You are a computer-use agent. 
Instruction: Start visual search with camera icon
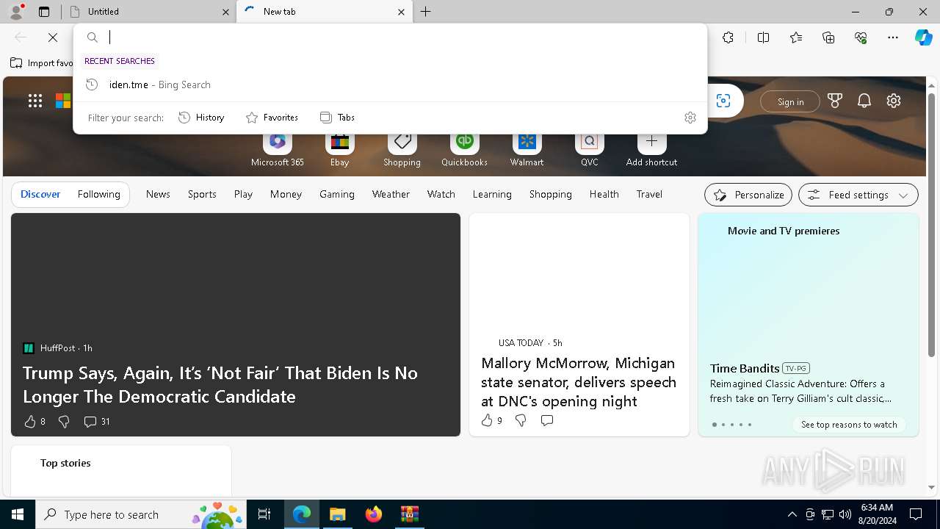pyautogui.click(x=723, y=101)
